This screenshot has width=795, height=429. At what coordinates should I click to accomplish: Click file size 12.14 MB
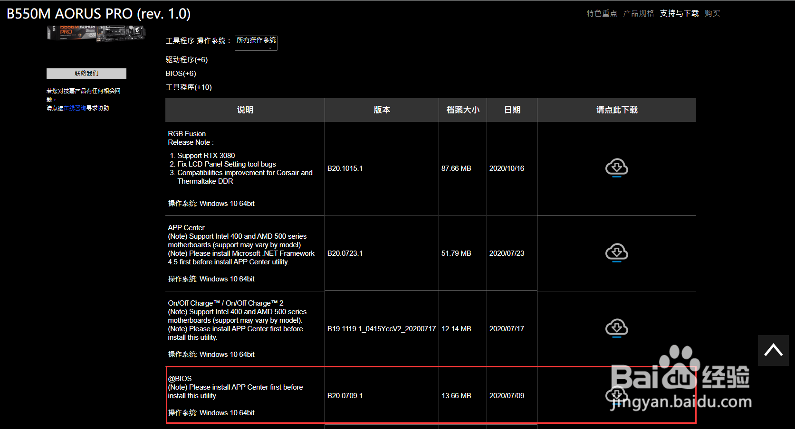pos(456,329)
